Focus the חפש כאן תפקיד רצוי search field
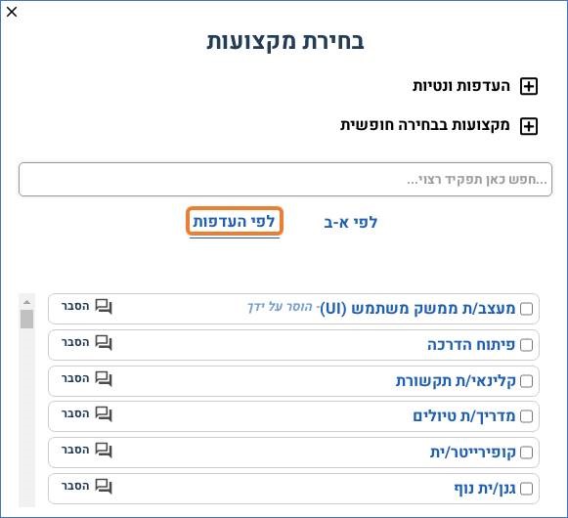Screen dimensions: 568x518 (285, 180)
